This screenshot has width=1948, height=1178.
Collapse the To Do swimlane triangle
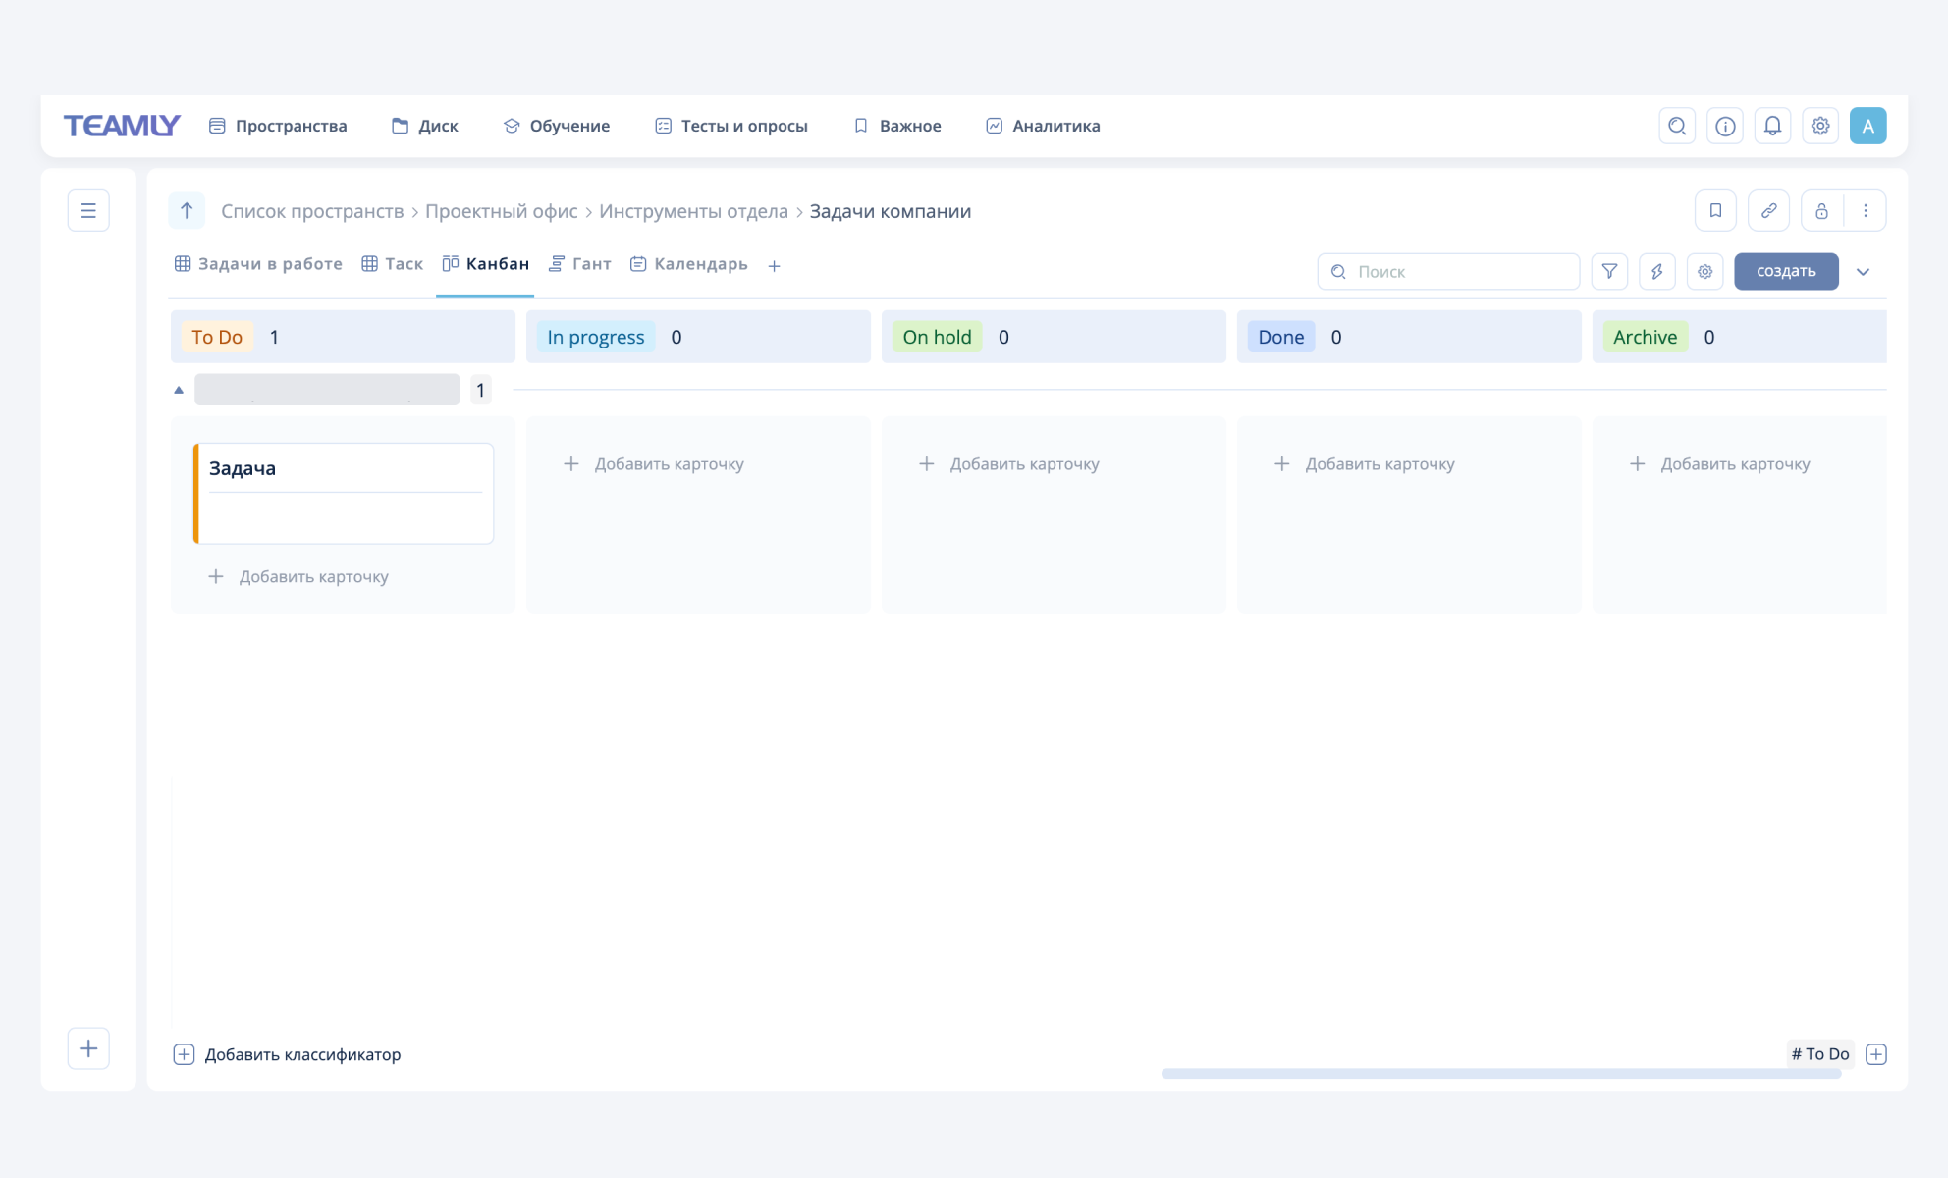pos(179,389)
